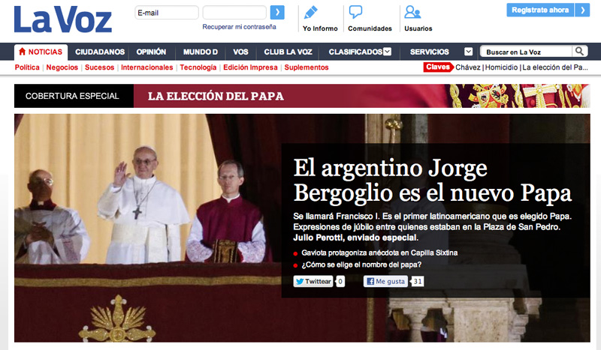601x350 pixels.
Task: Like article with Facebook Me gusta
Action: (x=386, y=282)
